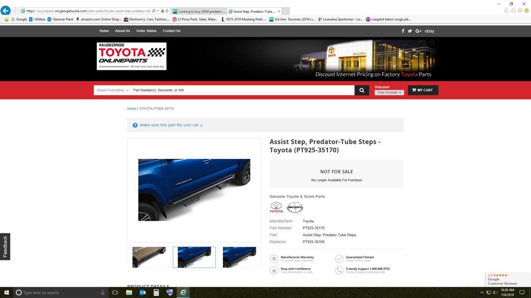Refresh the page with the reload icon

pos(167,11)
